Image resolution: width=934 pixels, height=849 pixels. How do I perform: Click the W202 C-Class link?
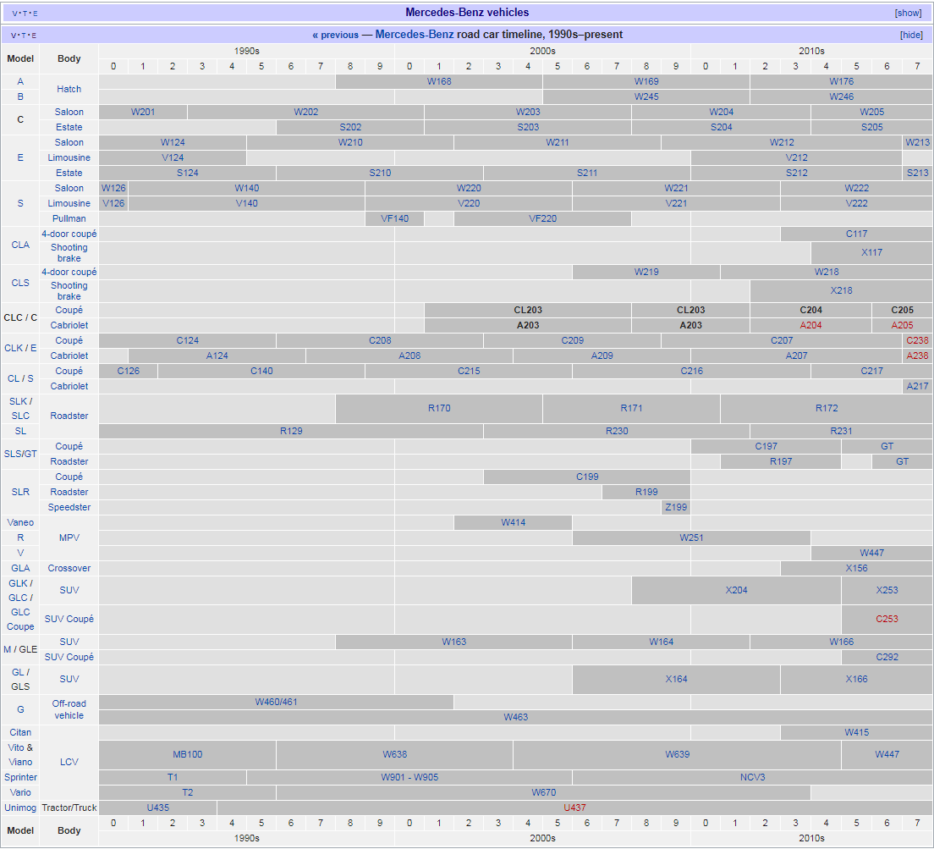pos(305,112)
